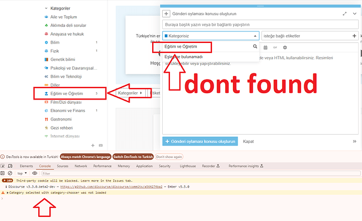Select the inspect element tool
The width and height of the screenshot is (362, 221).
(x=3, y=166)
